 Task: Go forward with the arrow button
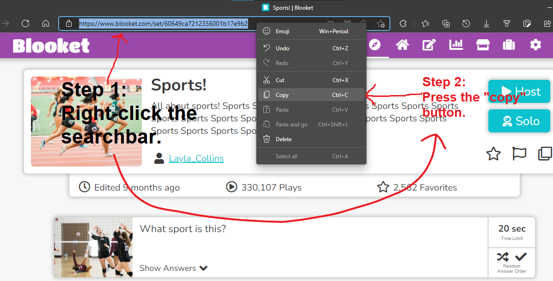(x=5, y=24)
